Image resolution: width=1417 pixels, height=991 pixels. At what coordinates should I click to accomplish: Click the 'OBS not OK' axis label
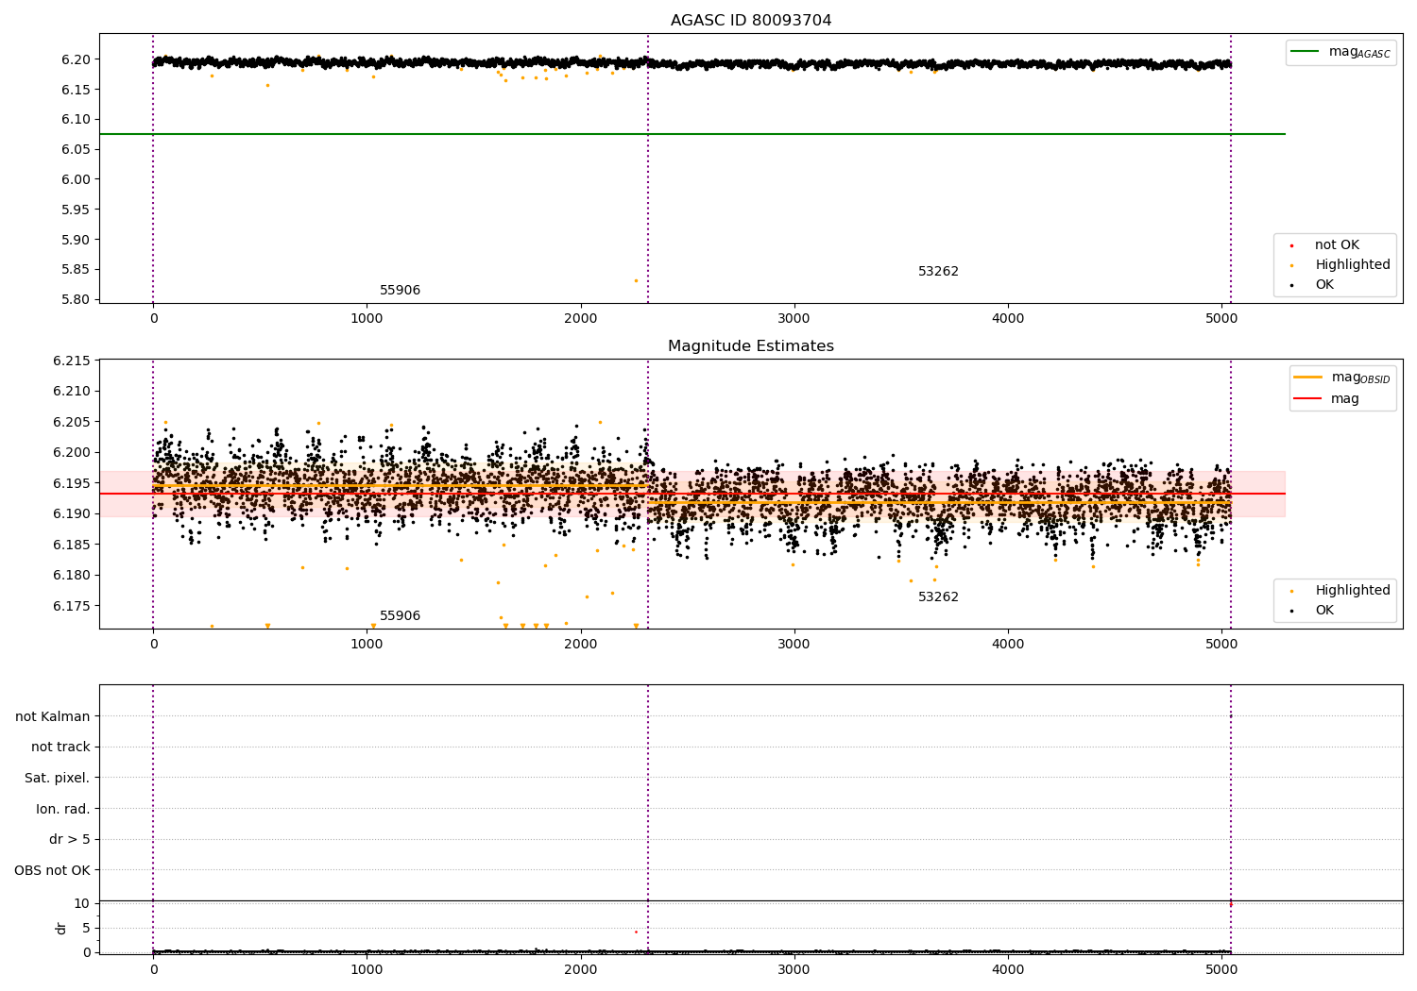tap(53, 870)
